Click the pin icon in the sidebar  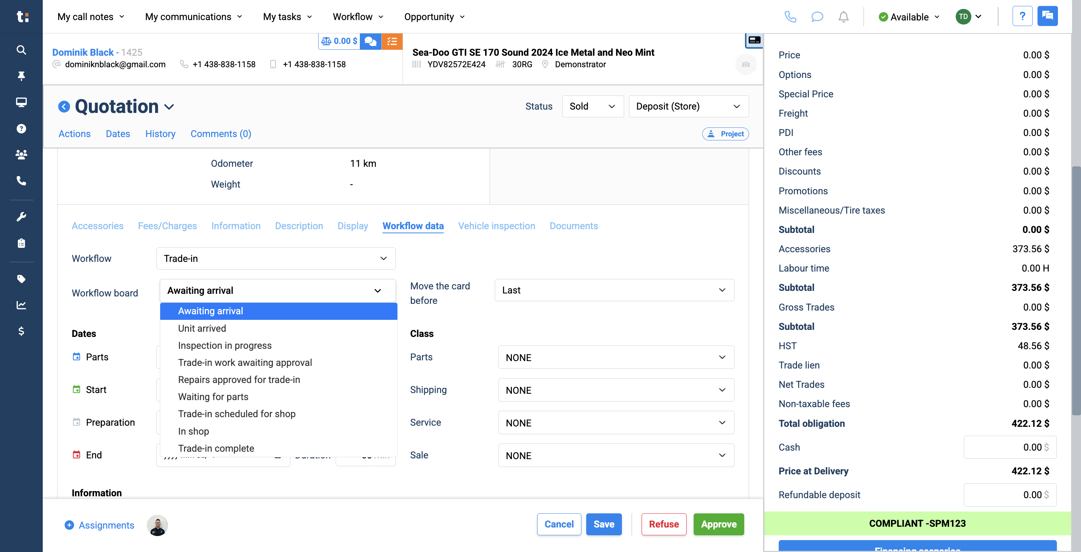coord(21,76)
